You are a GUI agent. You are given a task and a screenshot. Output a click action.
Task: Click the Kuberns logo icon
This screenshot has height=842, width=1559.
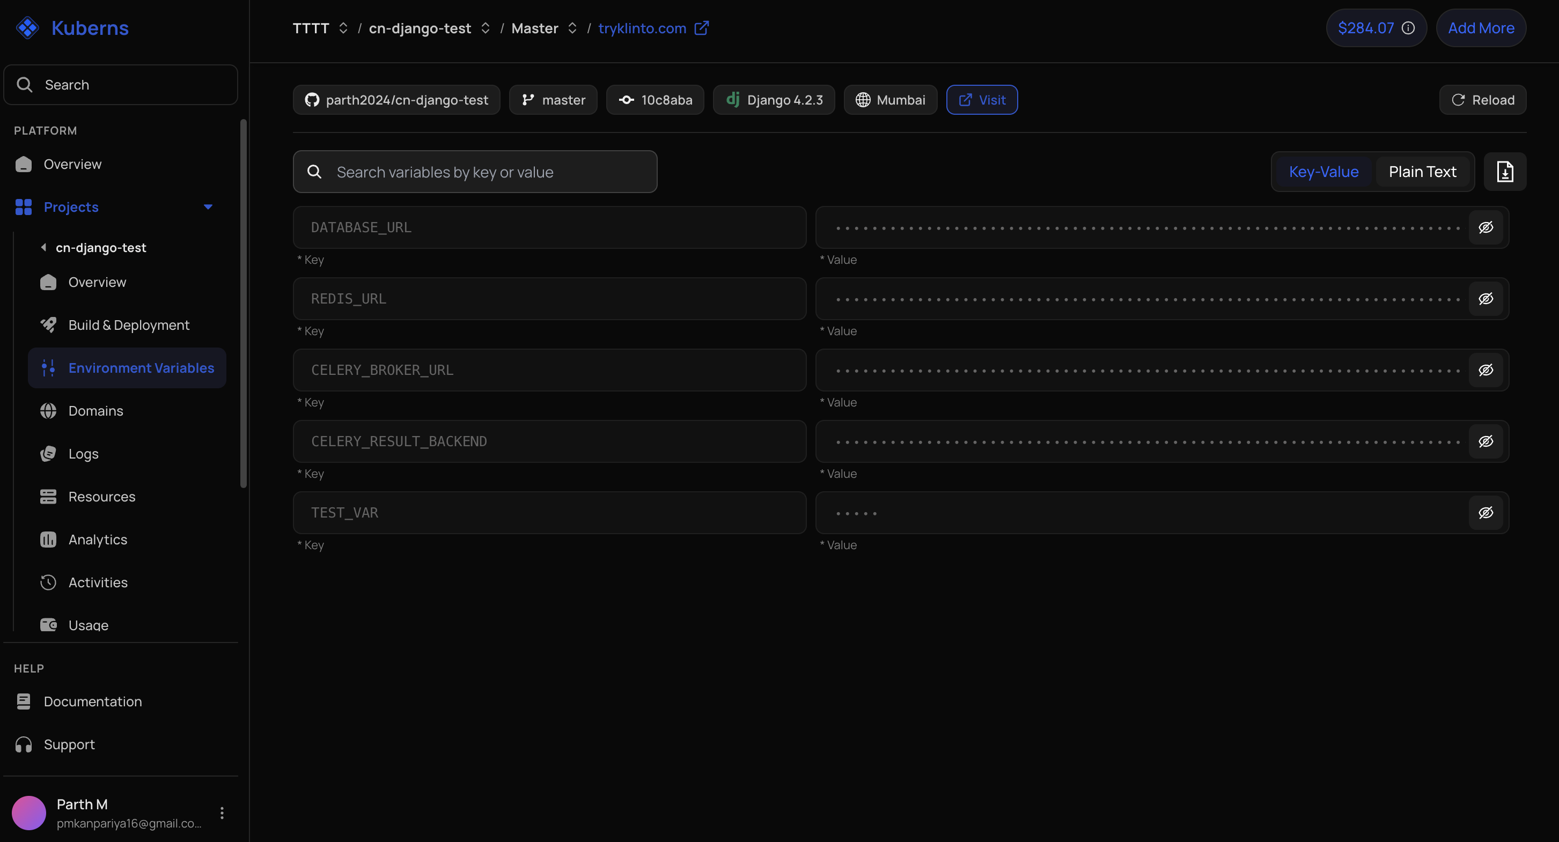click(x=28, y=28)
